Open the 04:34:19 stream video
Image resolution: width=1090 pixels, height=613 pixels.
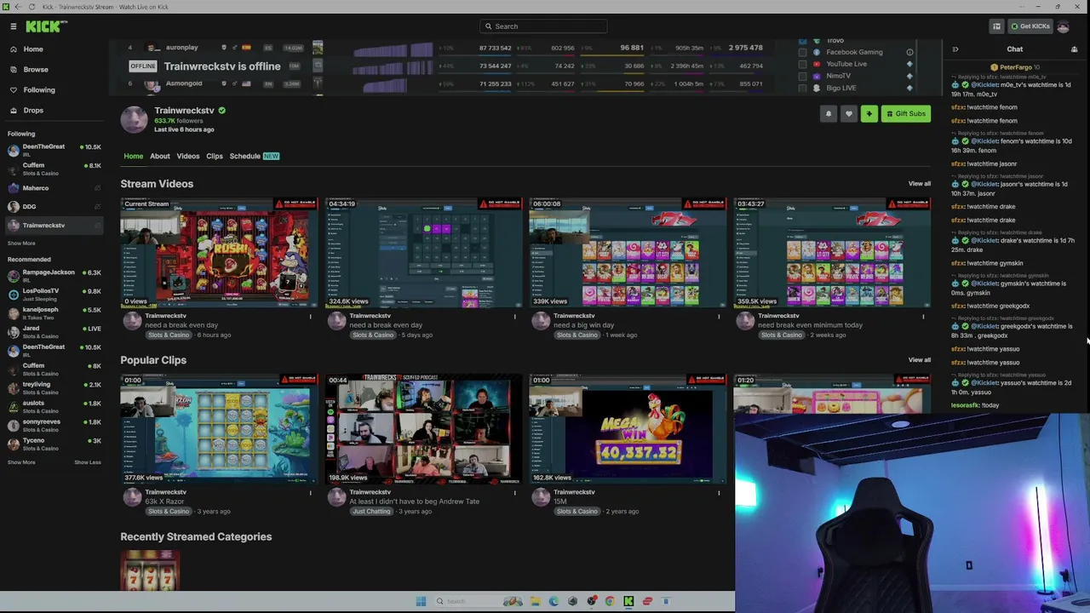[423, 253]
